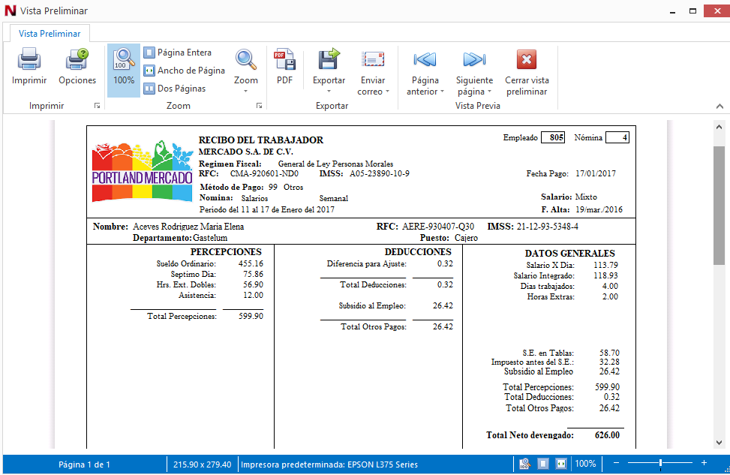The width and height of the screenshot is (730, 475).
Task: Open print Opciones
Action: [77, 60]
